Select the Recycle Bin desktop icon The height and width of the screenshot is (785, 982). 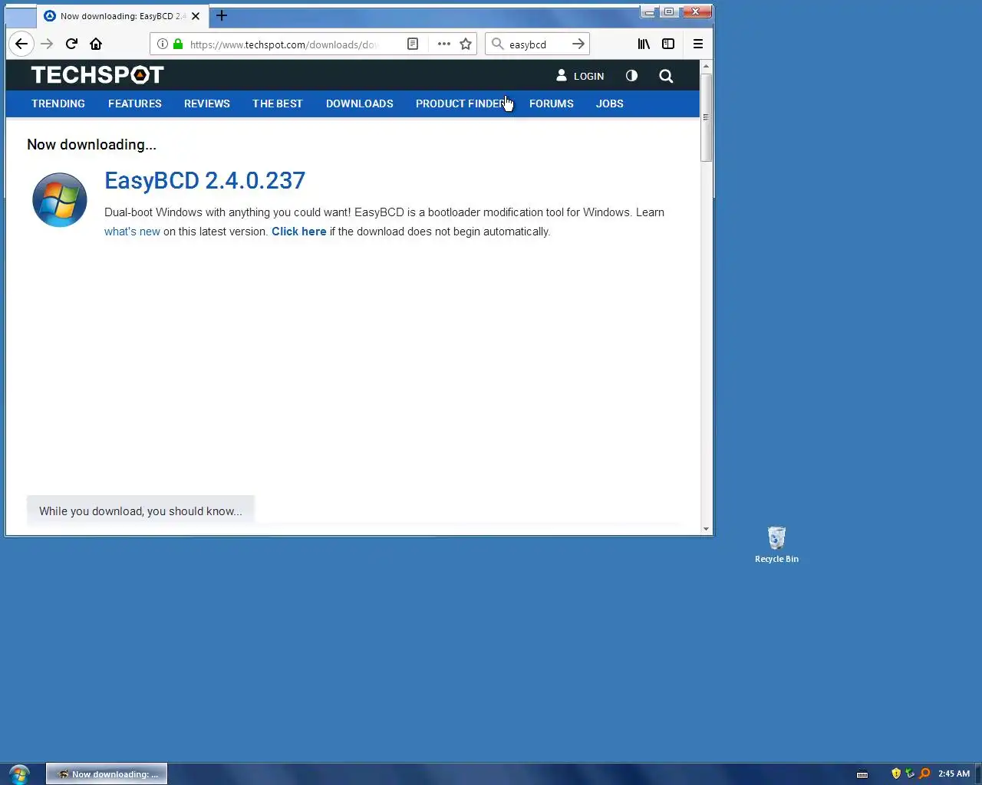776,545
